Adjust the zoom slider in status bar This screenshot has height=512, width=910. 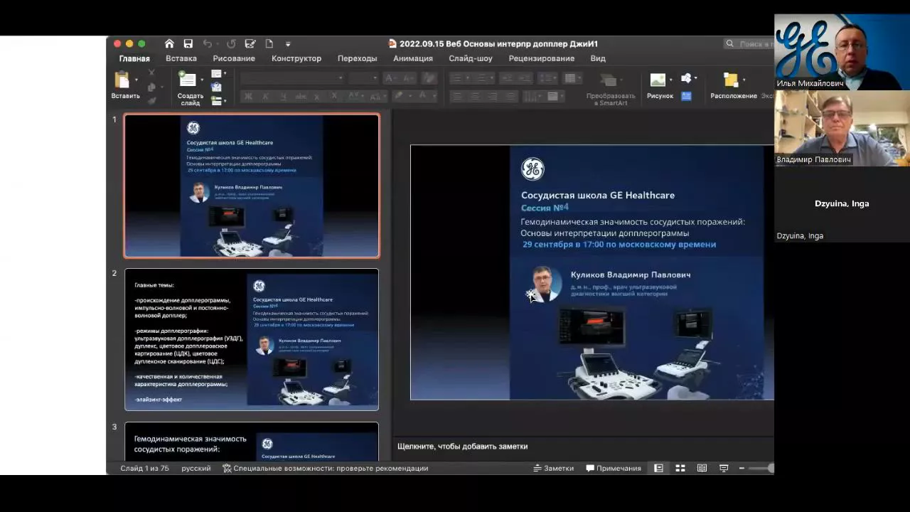tap(761, 468)
